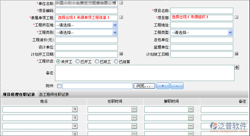Tick the 附件 checkbox
This screenshot has height=136, width=250.
59,86
